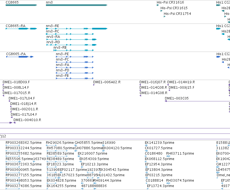Select the DME1-018J14.R feature label

pos(24,104)
